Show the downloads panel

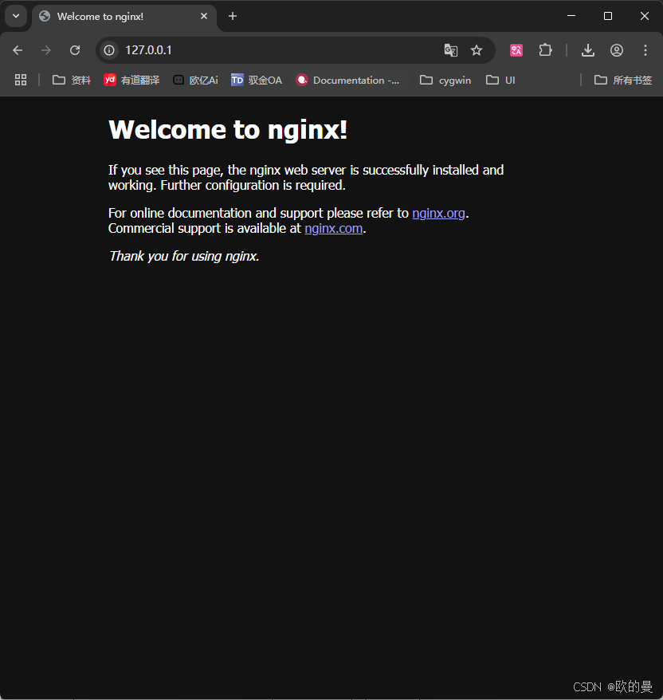click(x=588, y=50)
